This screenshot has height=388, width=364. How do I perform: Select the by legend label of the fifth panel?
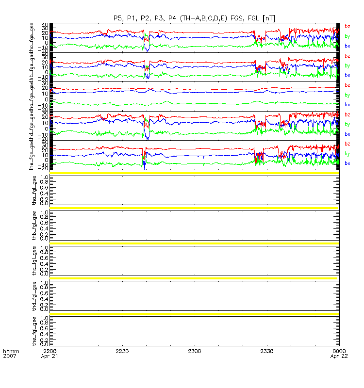pyautogui.click(x=347, y=154)
